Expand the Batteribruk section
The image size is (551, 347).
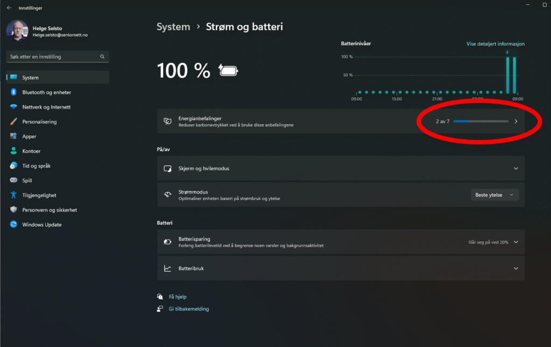coord(515,269)
